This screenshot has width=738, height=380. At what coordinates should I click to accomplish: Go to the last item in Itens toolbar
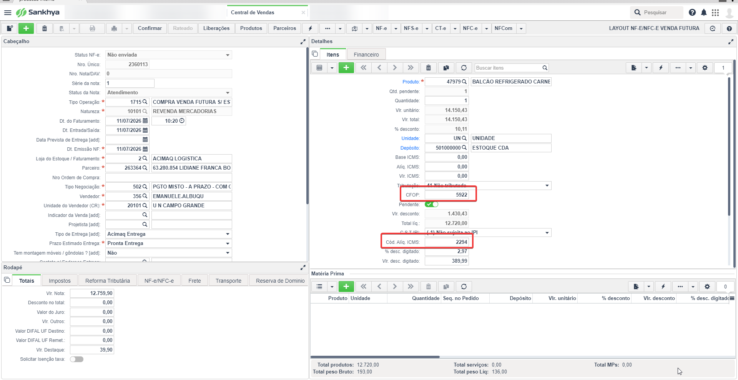coord(411,68)
